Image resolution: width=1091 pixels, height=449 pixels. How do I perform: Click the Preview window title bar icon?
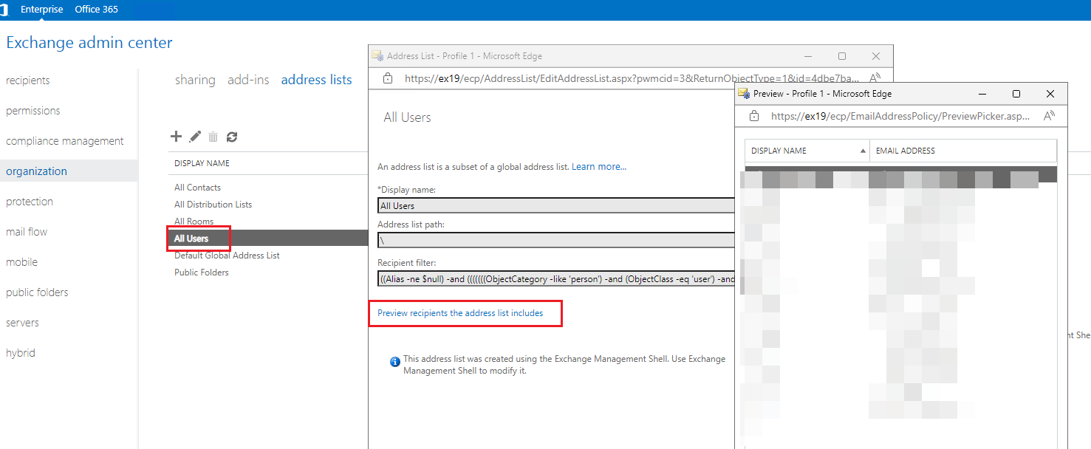(x=745, y=94)
